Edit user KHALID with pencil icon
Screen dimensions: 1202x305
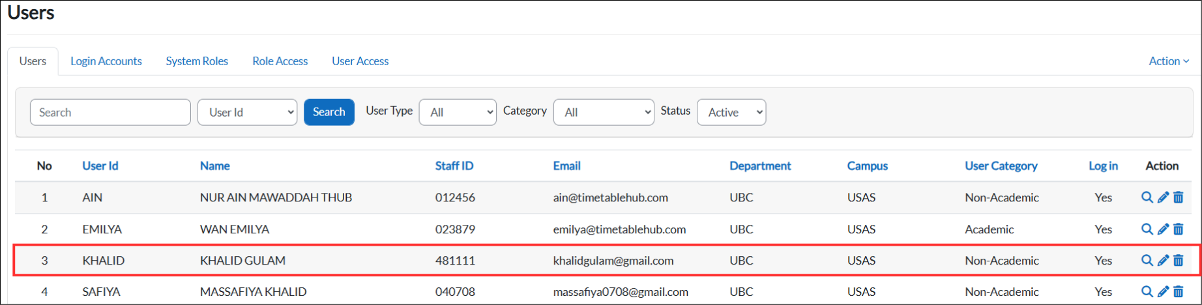[x=1163, y=260]
